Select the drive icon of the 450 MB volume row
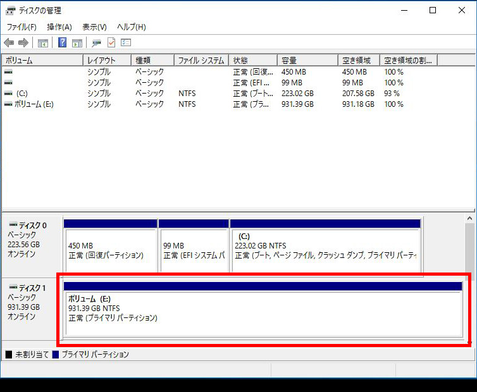 click(8, 72)
